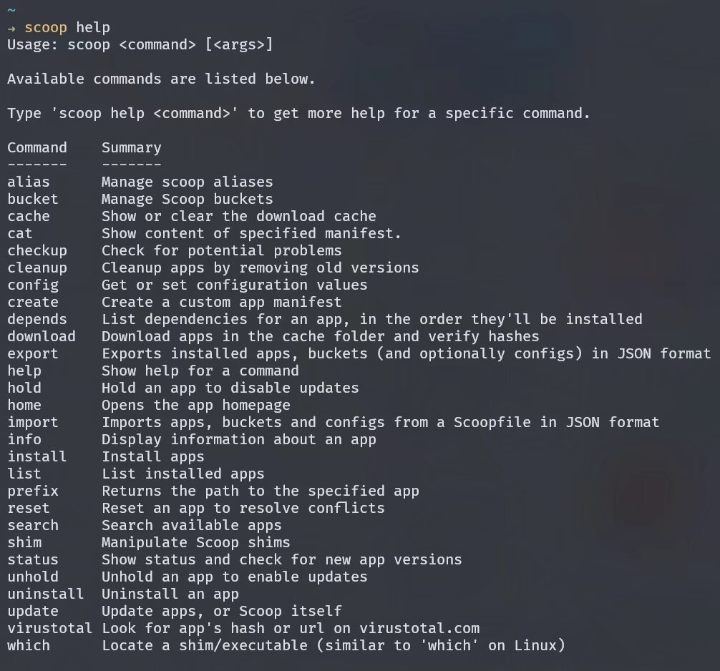Select the 'depends' command entry
Viewport: 720px width, 671px height.
click(x=37, y=320)
